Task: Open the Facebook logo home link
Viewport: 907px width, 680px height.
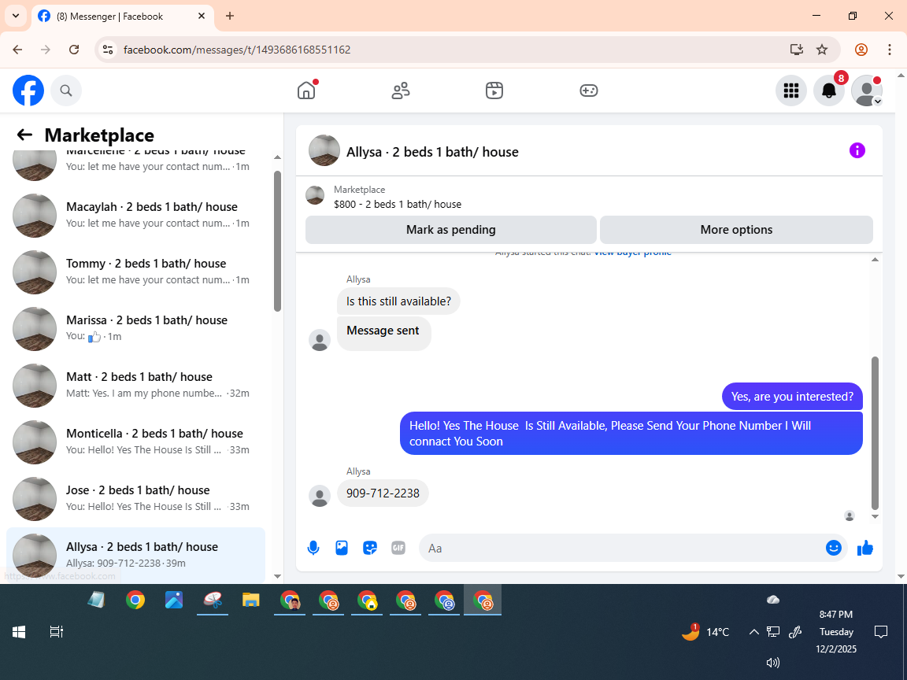Action: [28, 91]
